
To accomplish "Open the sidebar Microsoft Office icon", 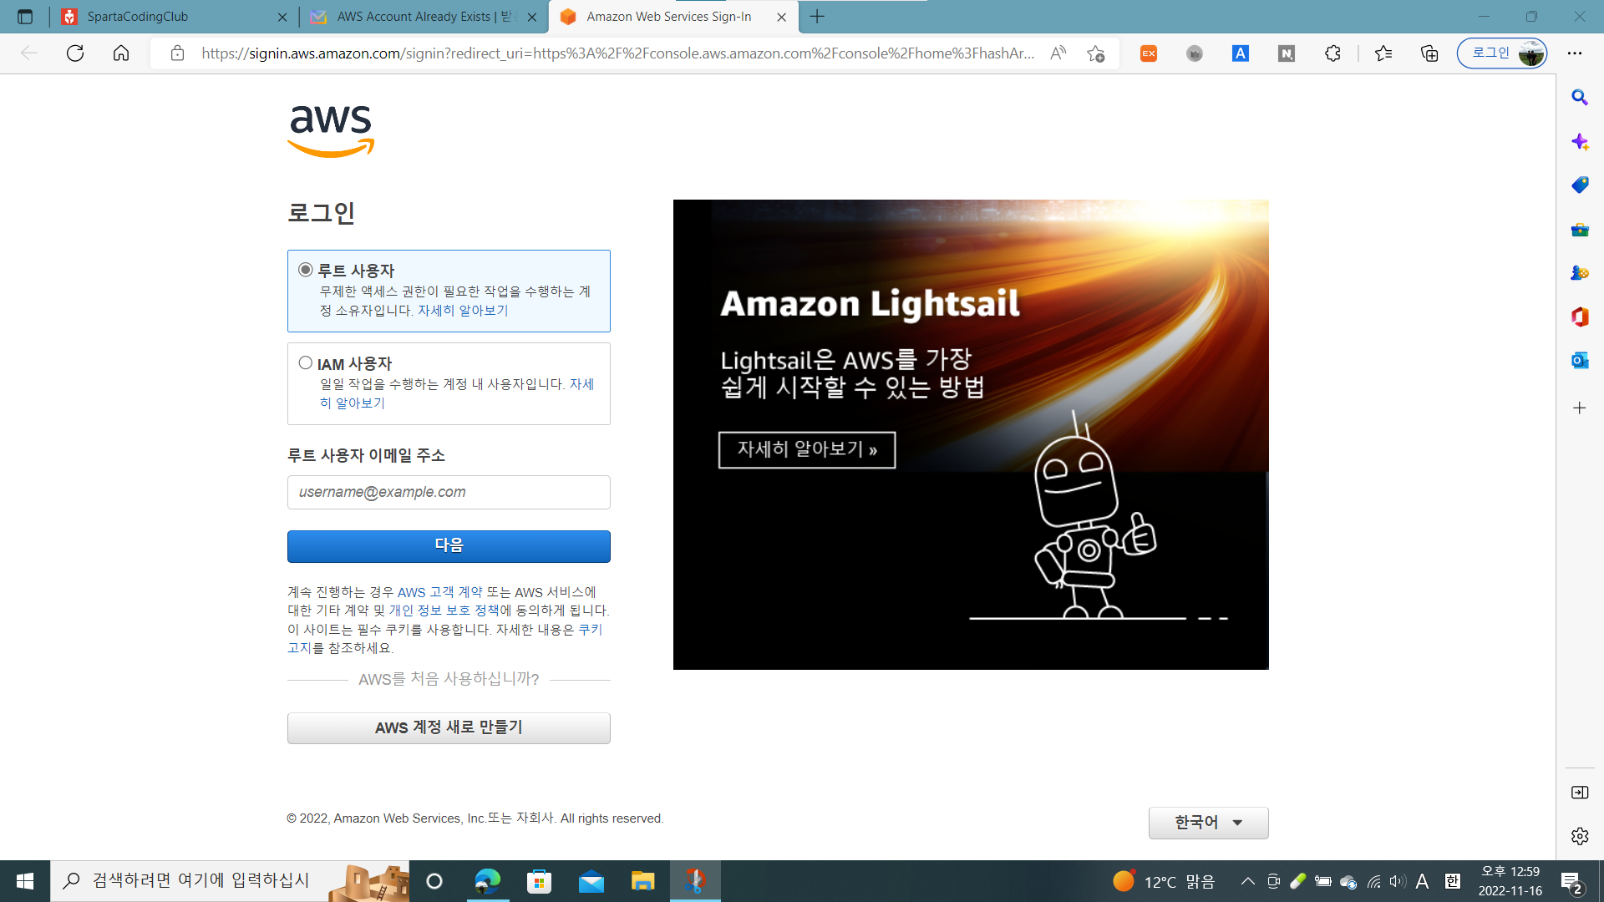I will (1580, 317).
